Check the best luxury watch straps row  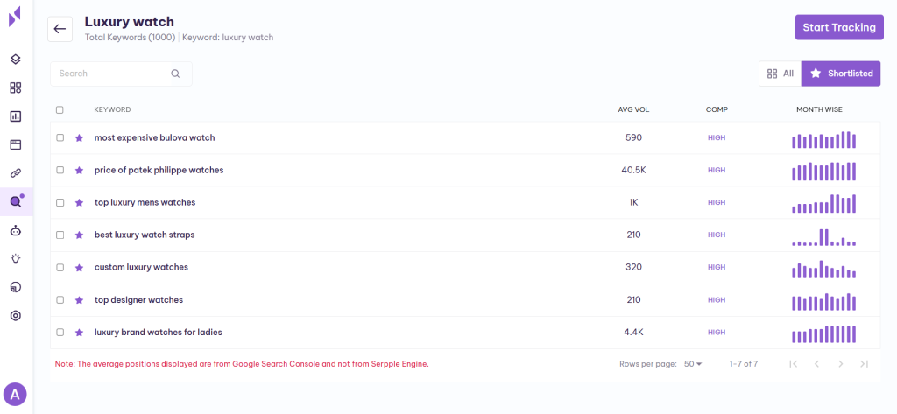pos(60,235)
